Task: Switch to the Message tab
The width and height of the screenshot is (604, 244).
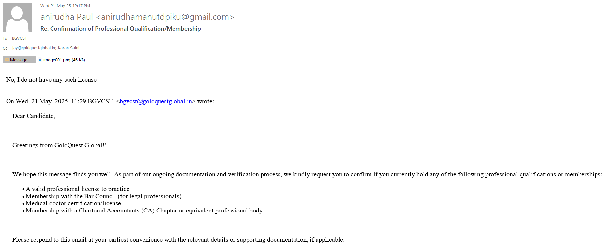Action: (19, 60)
